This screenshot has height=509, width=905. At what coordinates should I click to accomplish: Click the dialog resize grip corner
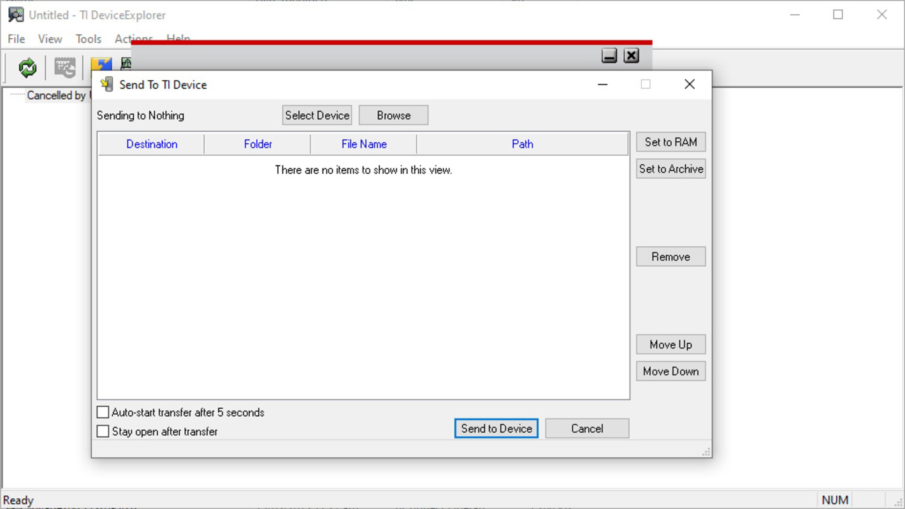706,452
